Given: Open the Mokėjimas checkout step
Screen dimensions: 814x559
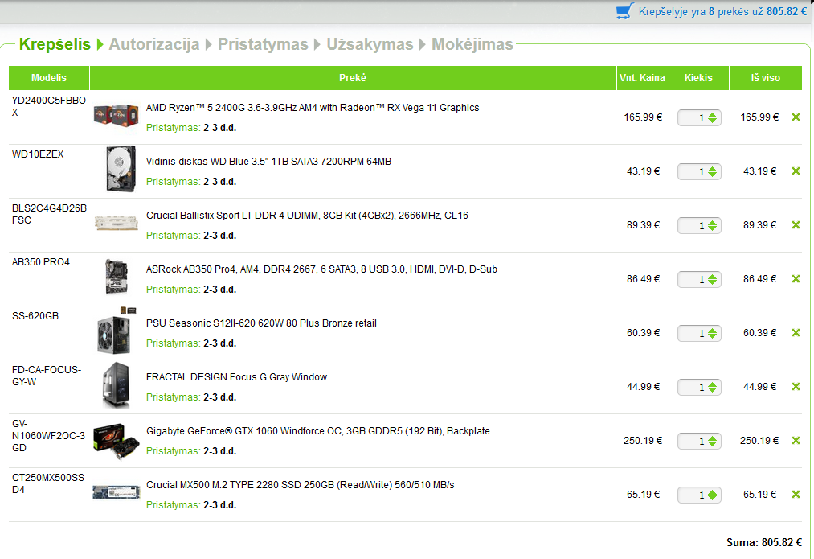Looking at the screenshot, I should point(472,44).
